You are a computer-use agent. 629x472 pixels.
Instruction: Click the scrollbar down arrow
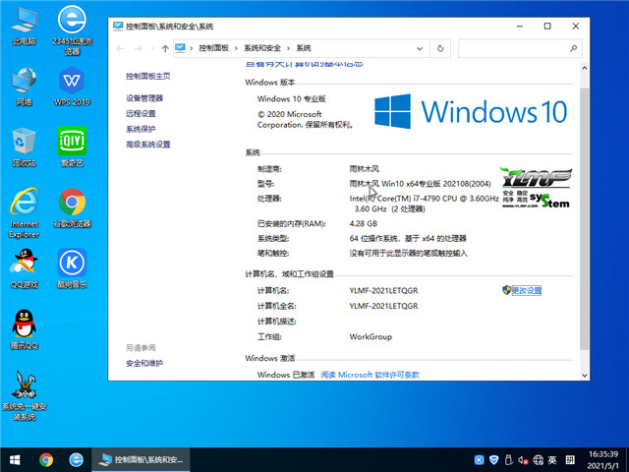point(585,376)
